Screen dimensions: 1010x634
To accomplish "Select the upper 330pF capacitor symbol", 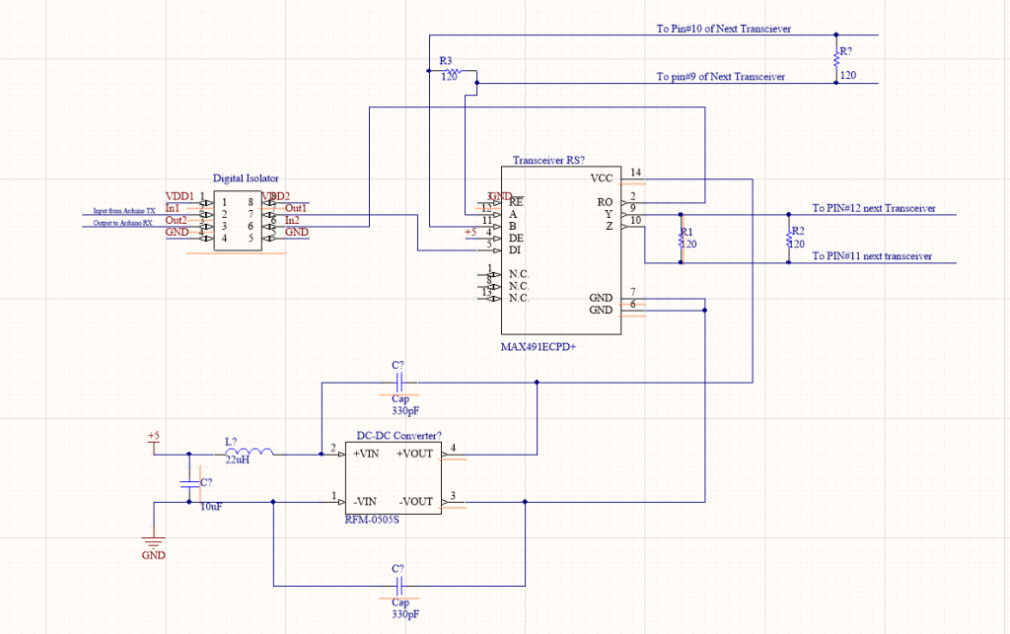I will point(398,382).
